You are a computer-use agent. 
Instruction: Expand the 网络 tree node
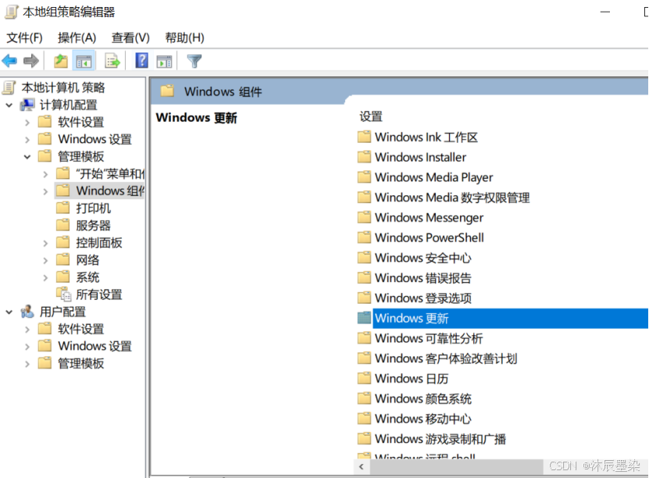45,260
